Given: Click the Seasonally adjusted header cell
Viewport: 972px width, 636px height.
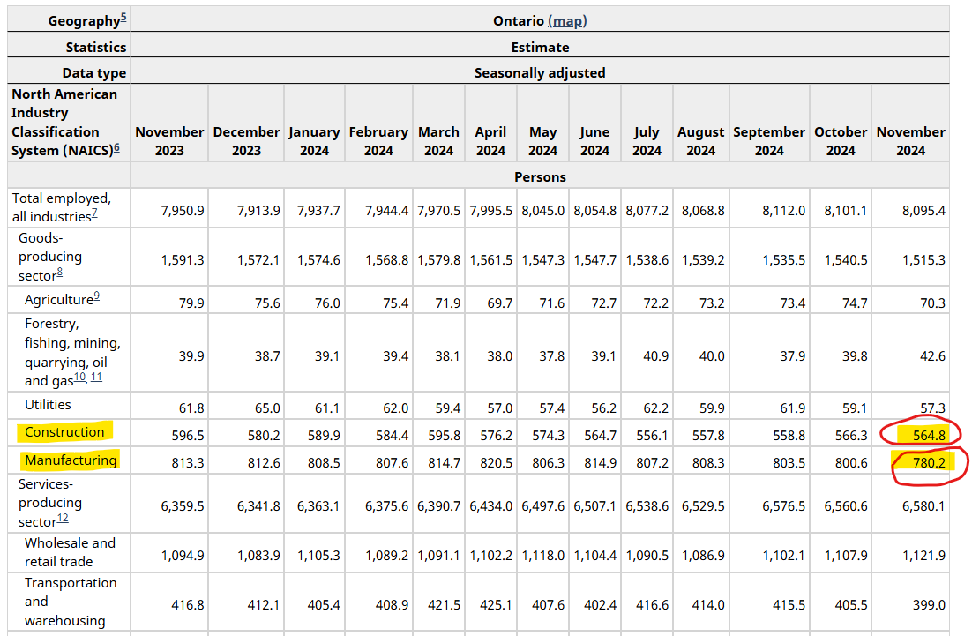Looking at the screenshot, I should [x=540, y=72].
